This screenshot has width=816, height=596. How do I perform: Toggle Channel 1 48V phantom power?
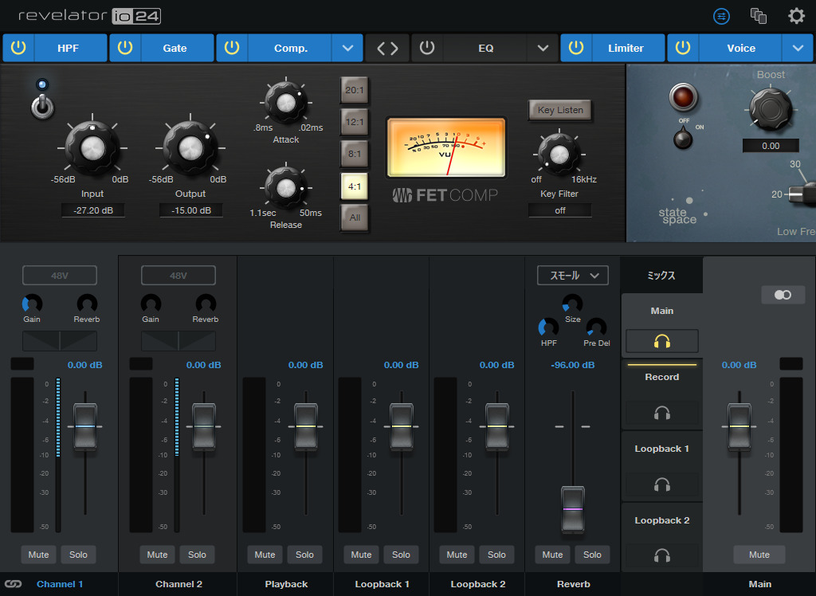[x=59, y=276]
